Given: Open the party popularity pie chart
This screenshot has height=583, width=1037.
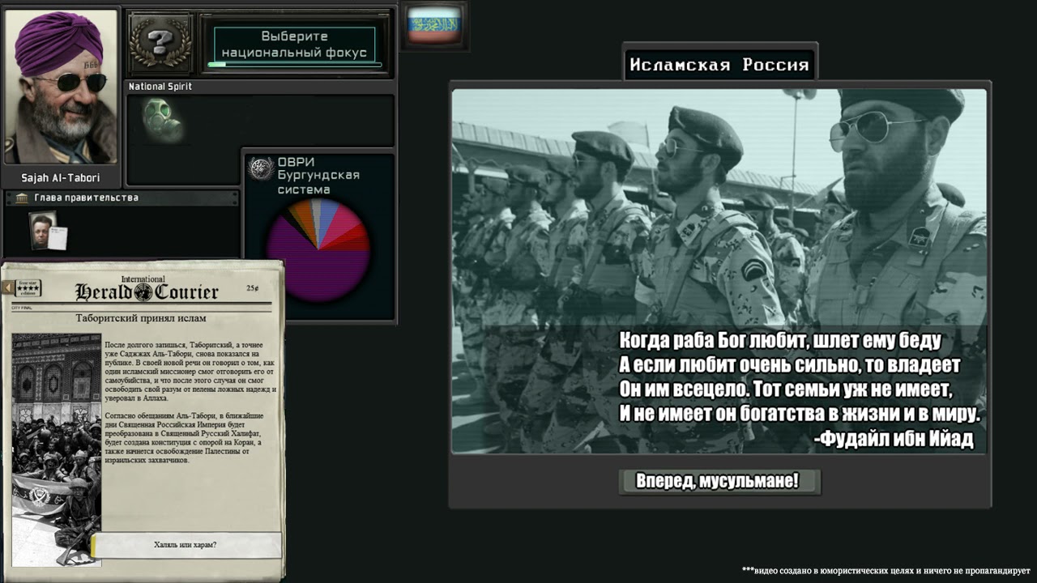Looking at the screenshot, I should click(318, 250).
